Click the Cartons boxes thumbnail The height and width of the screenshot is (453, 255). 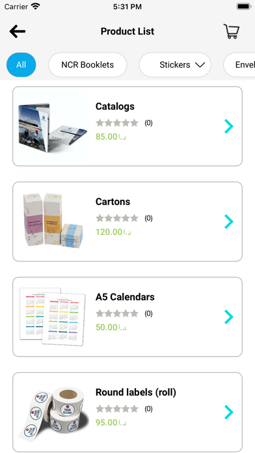(53, 221)
